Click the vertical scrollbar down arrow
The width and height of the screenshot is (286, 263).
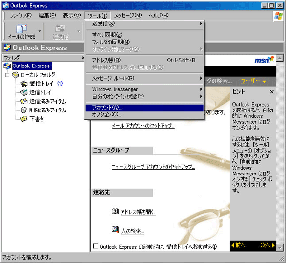(280, 248)
